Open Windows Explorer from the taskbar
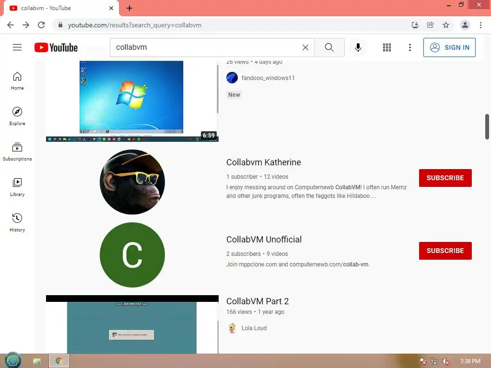Screen dimensions: 491x368 pos(37,361)
